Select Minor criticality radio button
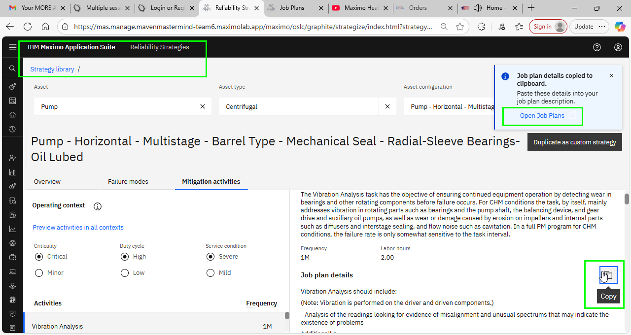The width and height of the screenshot is (631, 335). click(39, 273)
